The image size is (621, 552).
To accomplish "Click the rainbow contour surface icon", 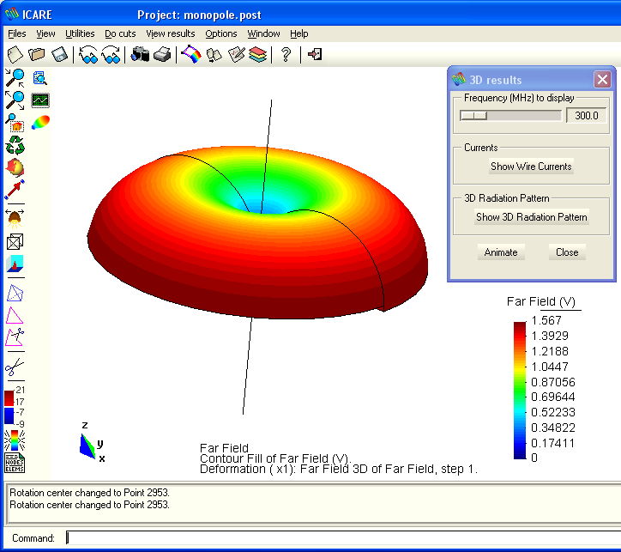I will tap(191, 54).
